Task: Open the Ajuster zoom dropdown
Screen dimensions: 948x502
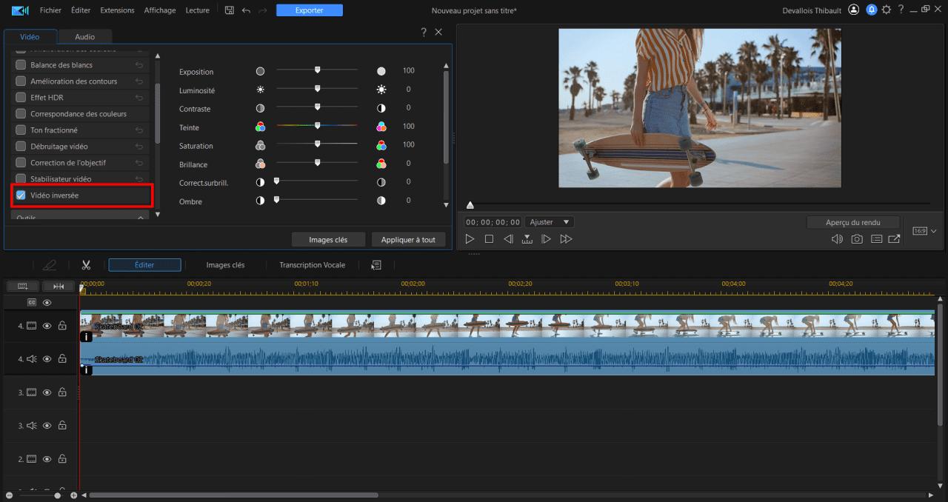Action: 550,221
